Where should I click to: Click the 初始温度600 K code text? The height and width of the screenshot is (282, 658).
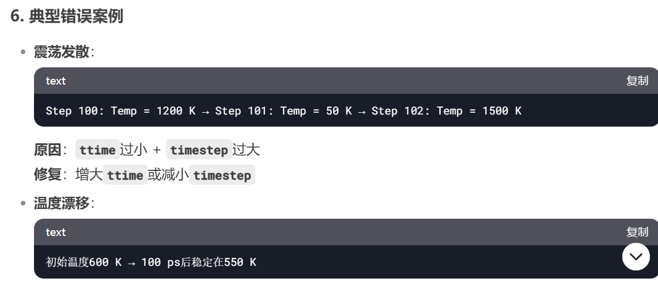pyautogui.click(x=84, y=262)
